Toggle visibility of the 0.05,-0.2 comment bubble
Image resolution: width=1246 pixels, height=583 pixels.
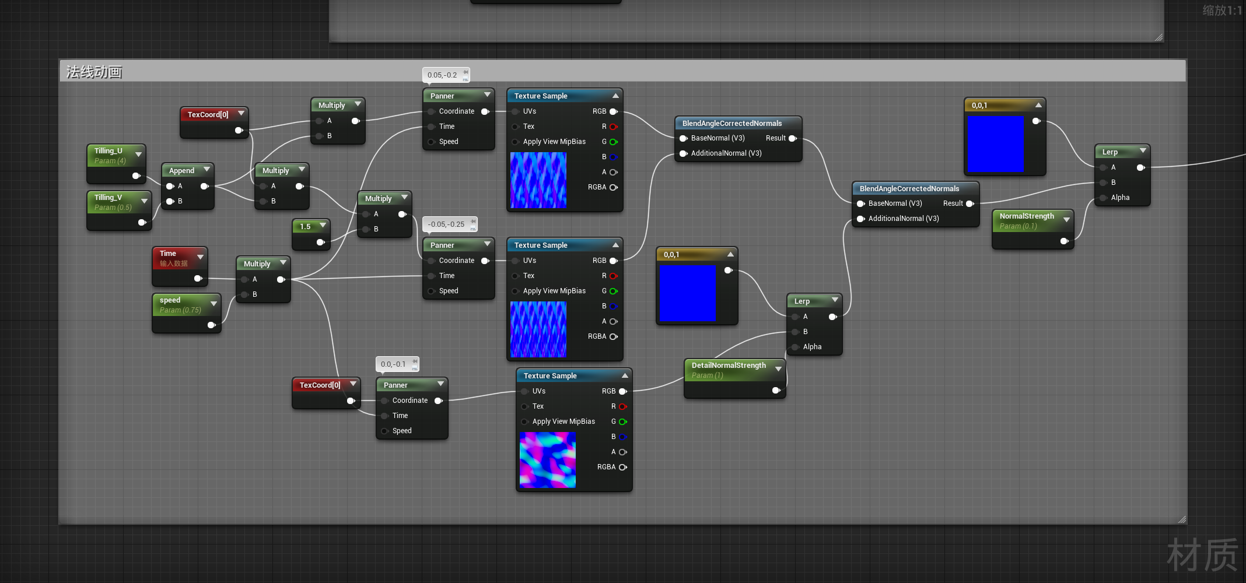click(466, 79)
